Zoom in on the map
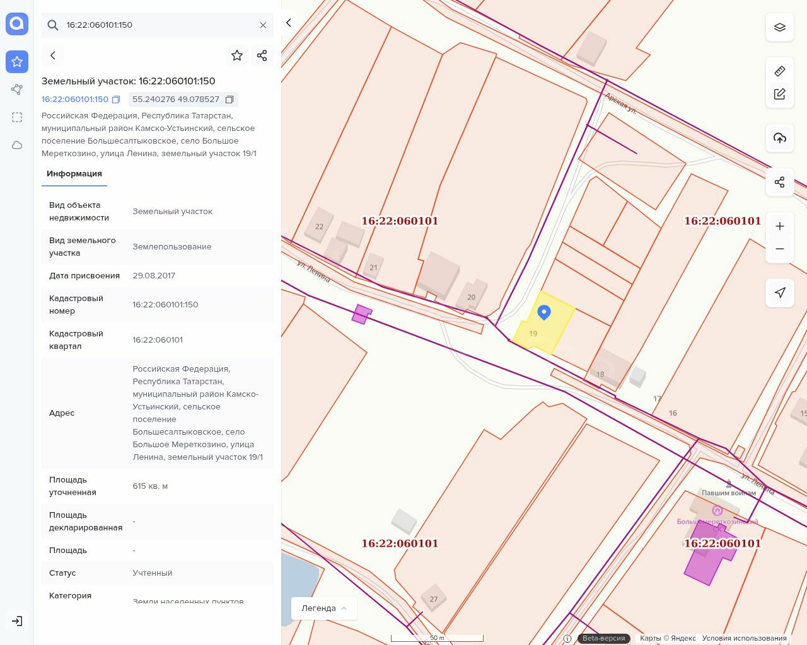The width and height of the screenshot is (807, 645). tap(780, 226)
